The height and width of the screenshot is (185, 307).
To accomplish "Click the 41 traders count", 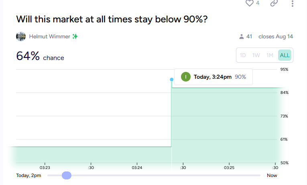I will 249,36.
